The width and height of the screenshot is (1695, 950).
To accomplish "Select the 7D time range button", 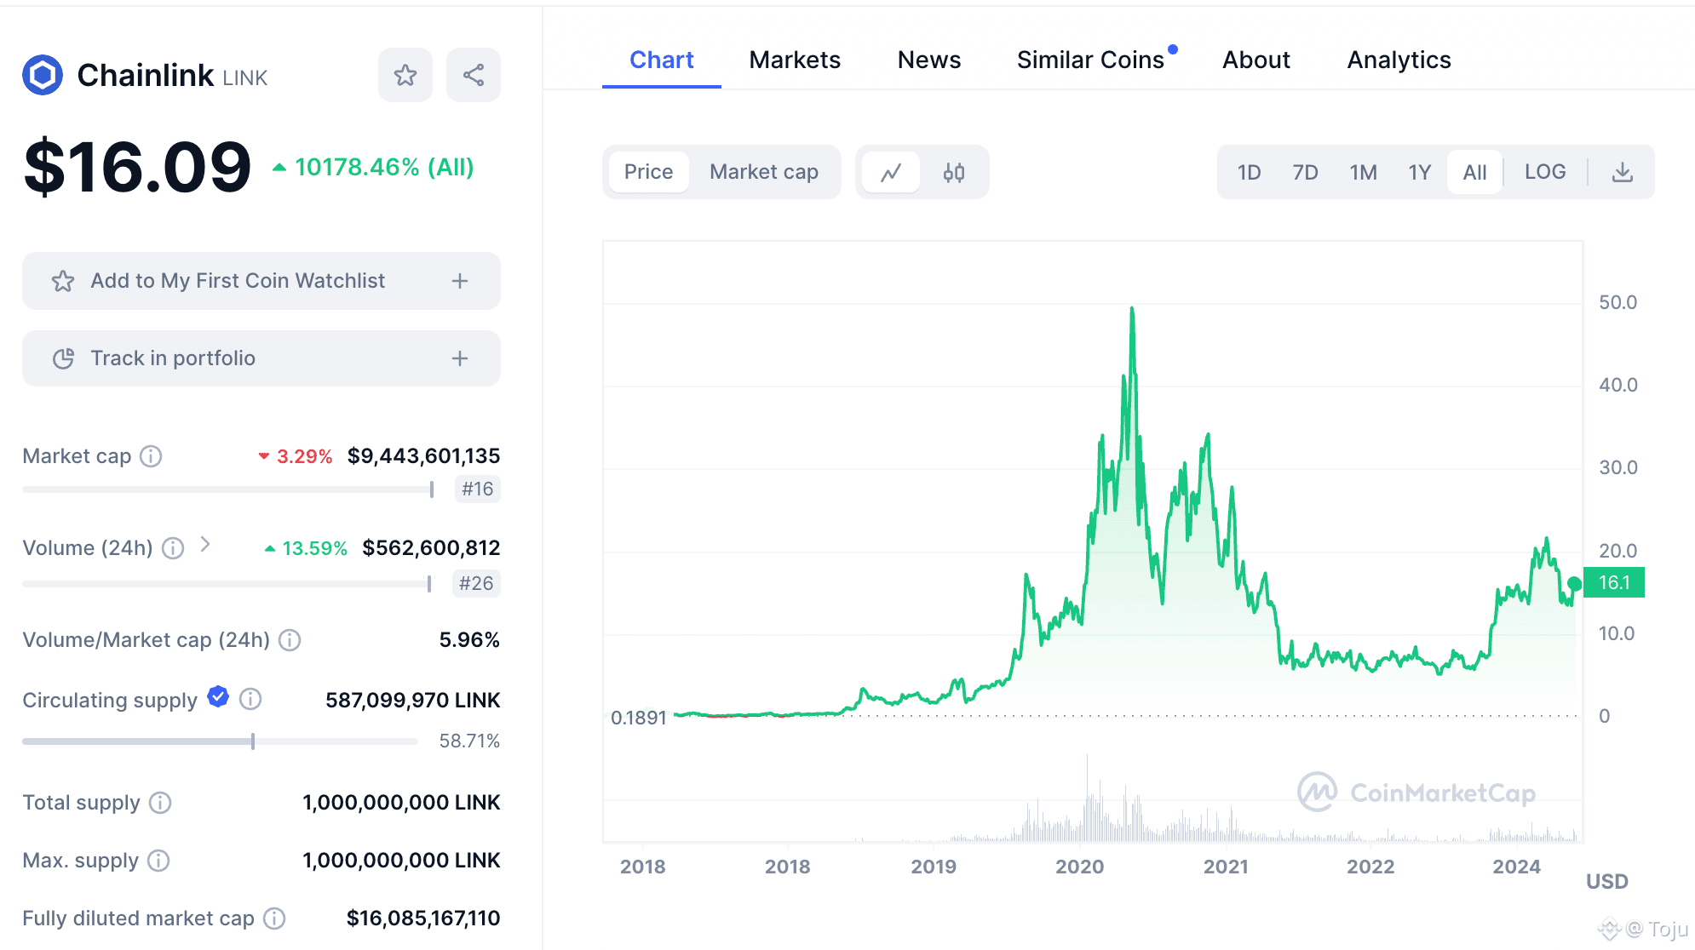I will point(1305,173).
